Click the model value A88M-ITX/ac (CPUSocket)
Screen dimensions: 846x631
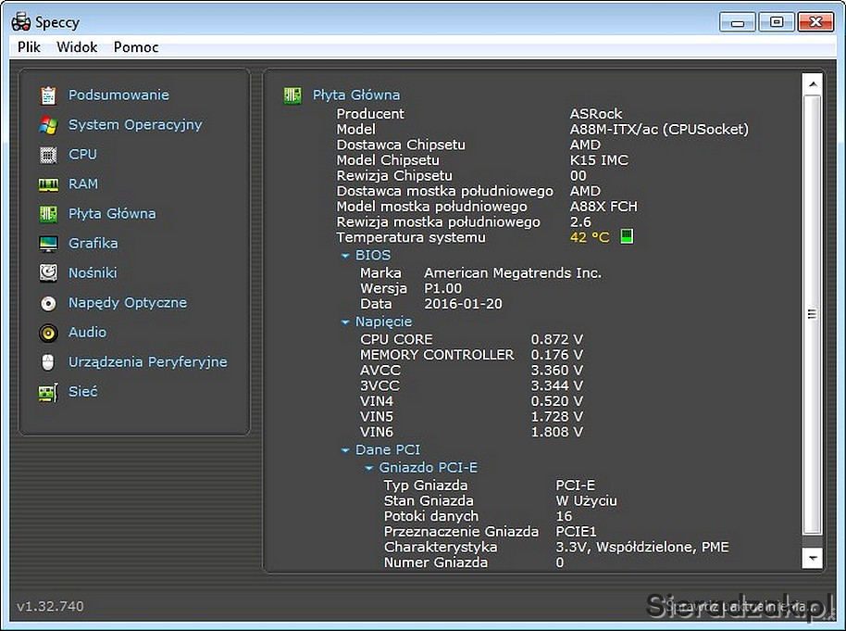tap(659, 130)
